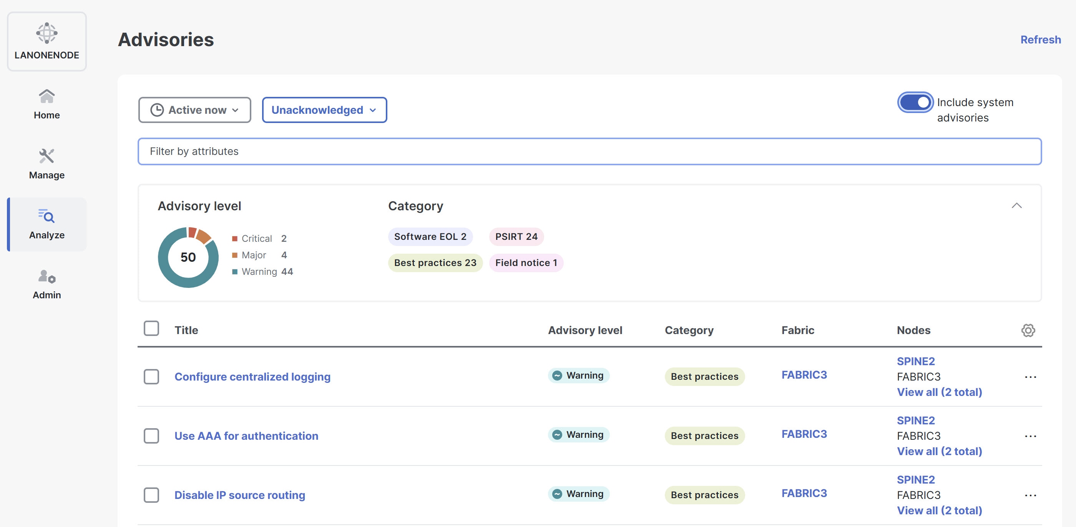Click the Critical red legend swatch

tap(235, 239)
